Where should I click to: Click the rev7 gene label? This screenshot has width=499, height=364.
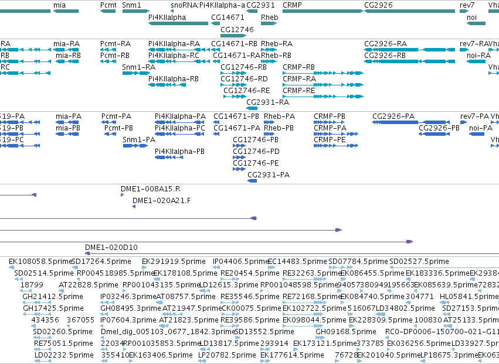467,5
